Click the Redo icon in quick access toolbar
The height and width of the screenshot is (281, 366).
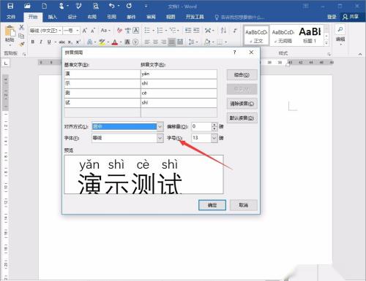(129, 6)
